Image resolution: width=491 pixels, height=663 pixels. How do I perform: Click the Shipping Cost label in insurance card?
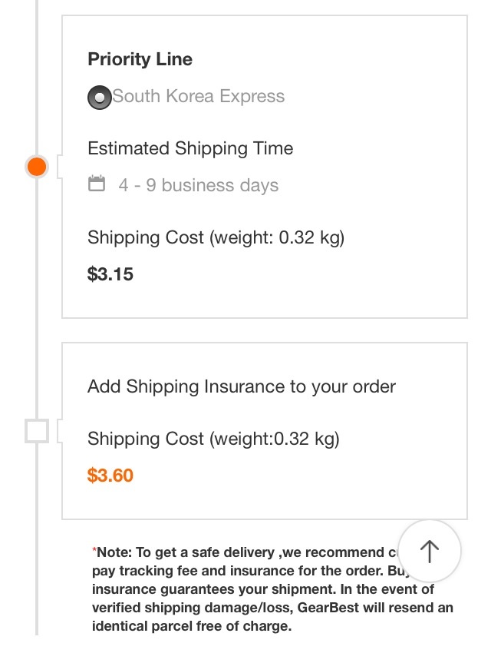pos(213,439)
